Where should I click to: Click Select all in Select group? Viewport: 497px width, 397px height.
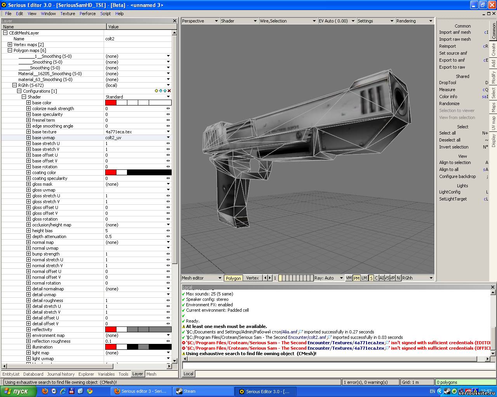click(x=447, y=133)
